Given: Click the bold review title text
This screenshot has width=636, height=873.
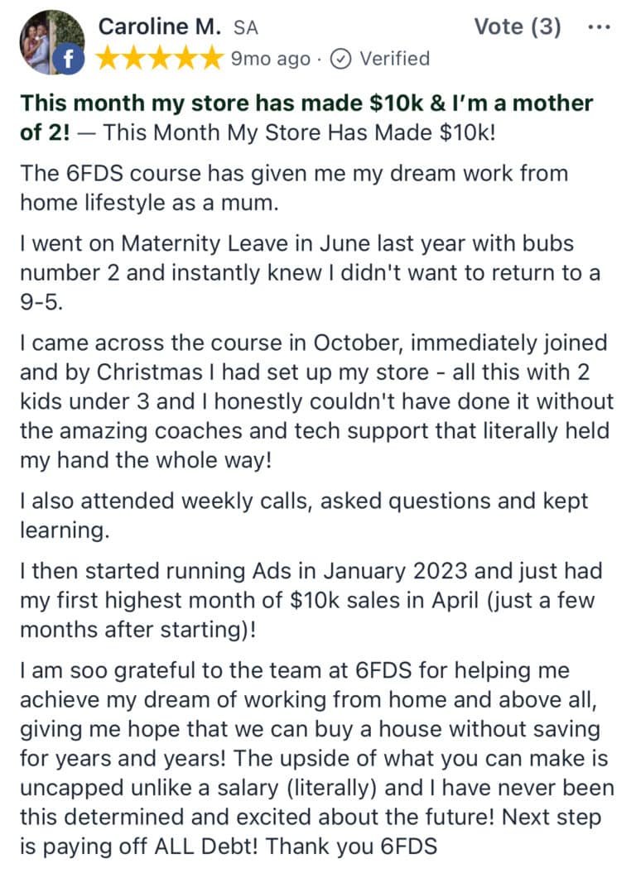Looking at the screenshot, I should coord(306,118).
